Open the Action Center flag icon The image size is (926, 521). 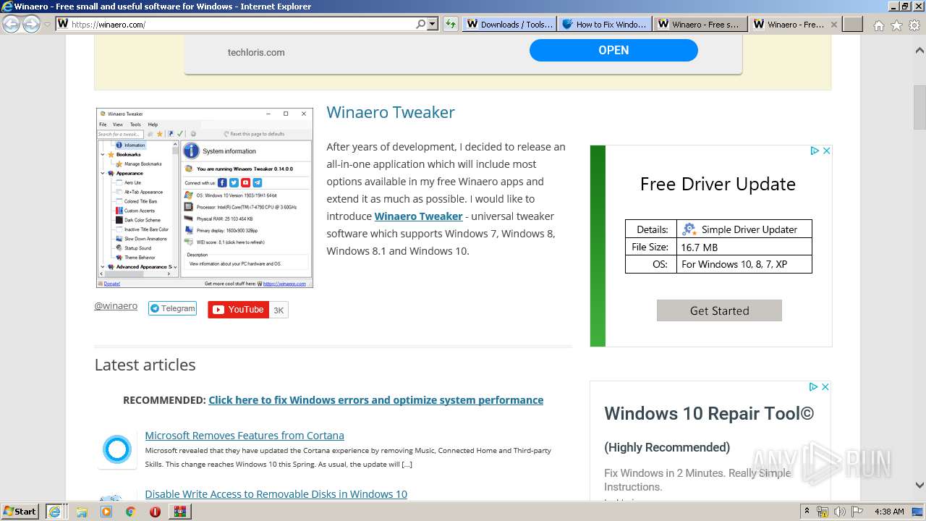[x=857, y=512]
